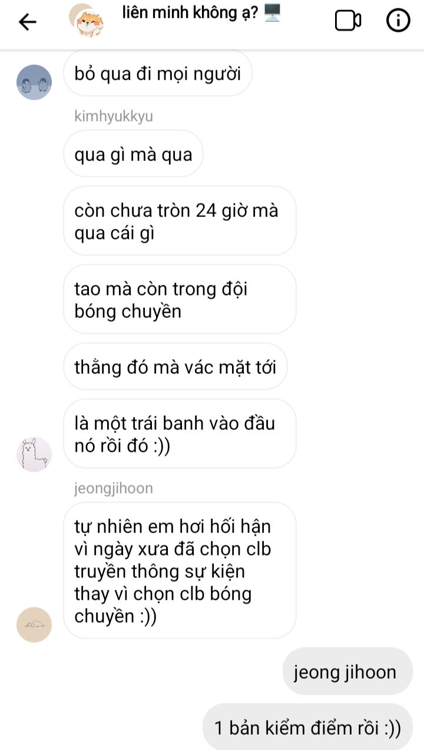The height and width of the screenshot is (750, 424).
Task: Tap the computer emoji in chat title
Action: coord(272,13)
